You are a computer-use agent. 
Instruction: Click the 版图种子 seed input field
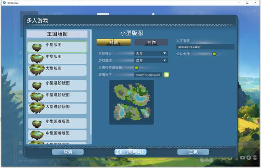click(148, 75)
